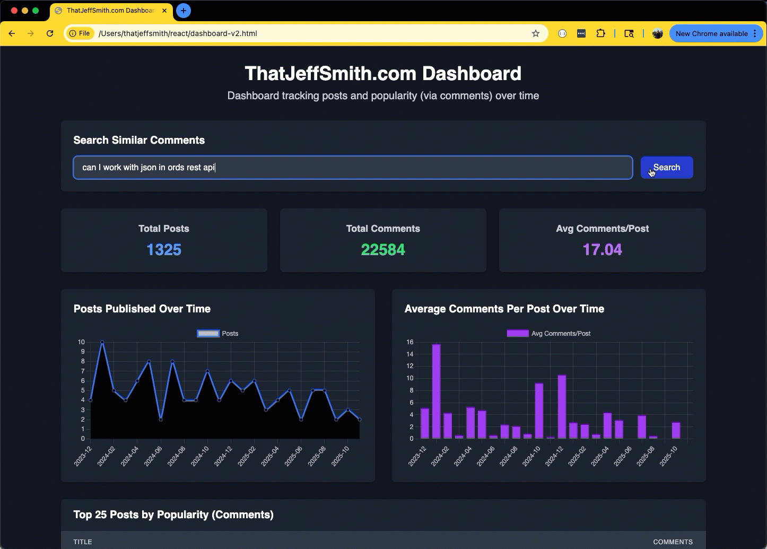Reload the dashboard page

pyautogui.click(x=50, y=33)
